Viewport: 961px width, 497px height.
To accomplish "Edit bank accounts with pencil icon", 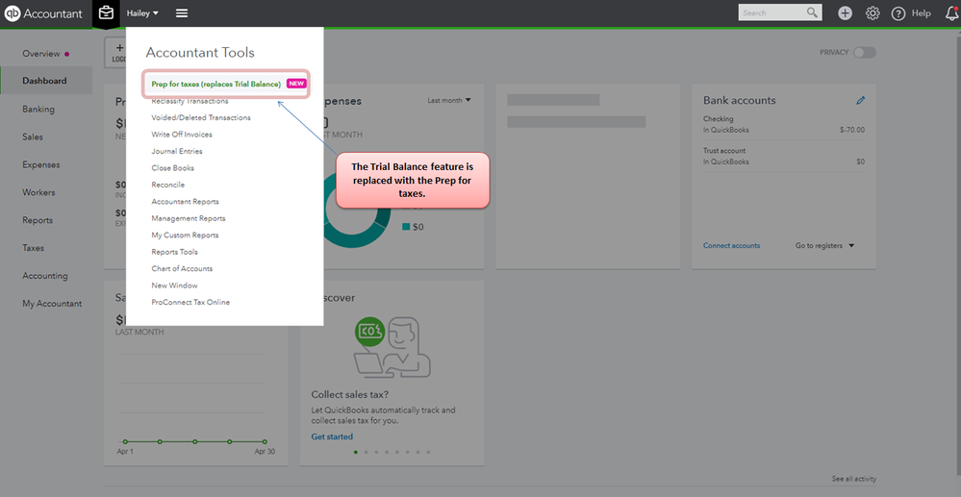I will pyautogui.click(x=861, y=101).
